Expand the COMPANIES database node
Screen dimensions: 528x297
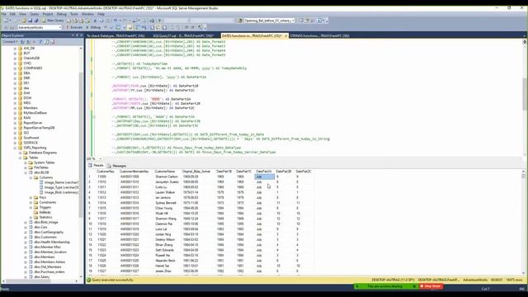coord(15,68)
